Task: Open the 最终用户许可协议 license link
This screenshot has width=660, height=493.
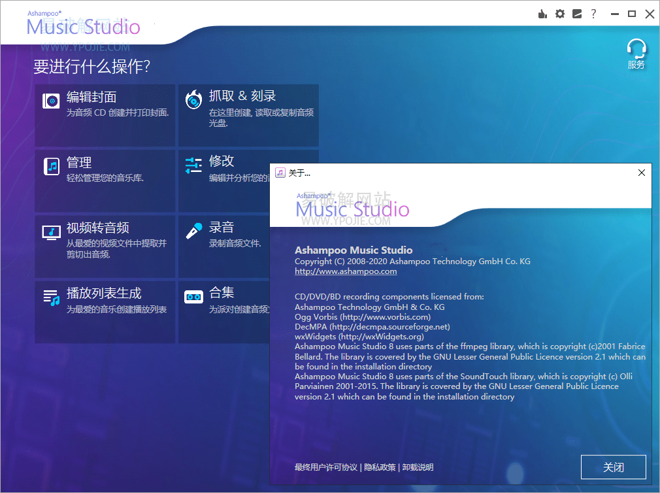Action: 326,467
